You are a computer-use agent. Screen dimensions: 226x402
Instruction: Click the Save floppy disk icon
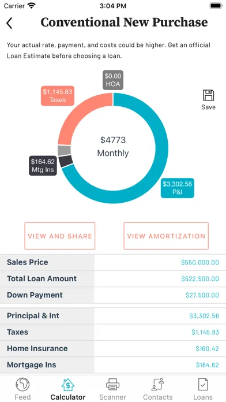coord(208,95)
